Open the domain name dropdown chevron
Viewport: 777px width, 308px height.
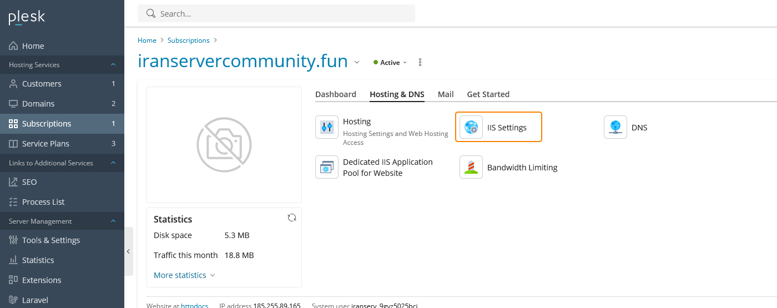tap(357, 62)
